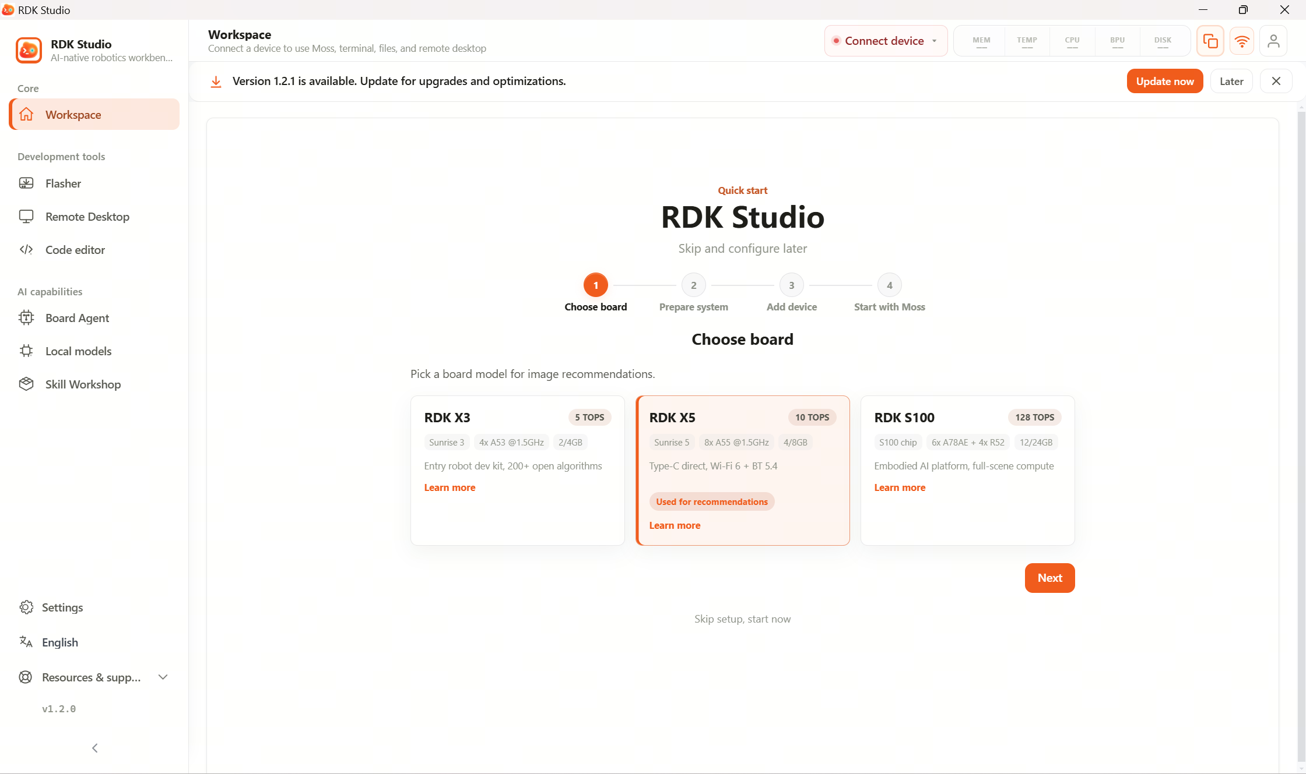
Task: Click Skip setup, start now link
Action: tap(742, 619)
